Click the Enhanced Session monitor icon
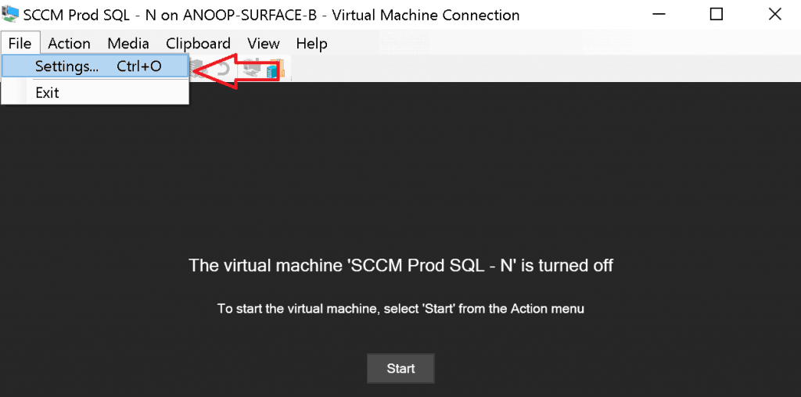This screenshot has height=397, width=801. pyautogui.click(x=251, y=70)
